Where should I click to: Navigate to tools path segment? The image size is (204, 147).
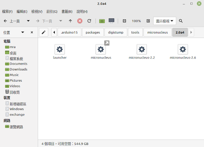pyautogui.click(x=135, y=32)
